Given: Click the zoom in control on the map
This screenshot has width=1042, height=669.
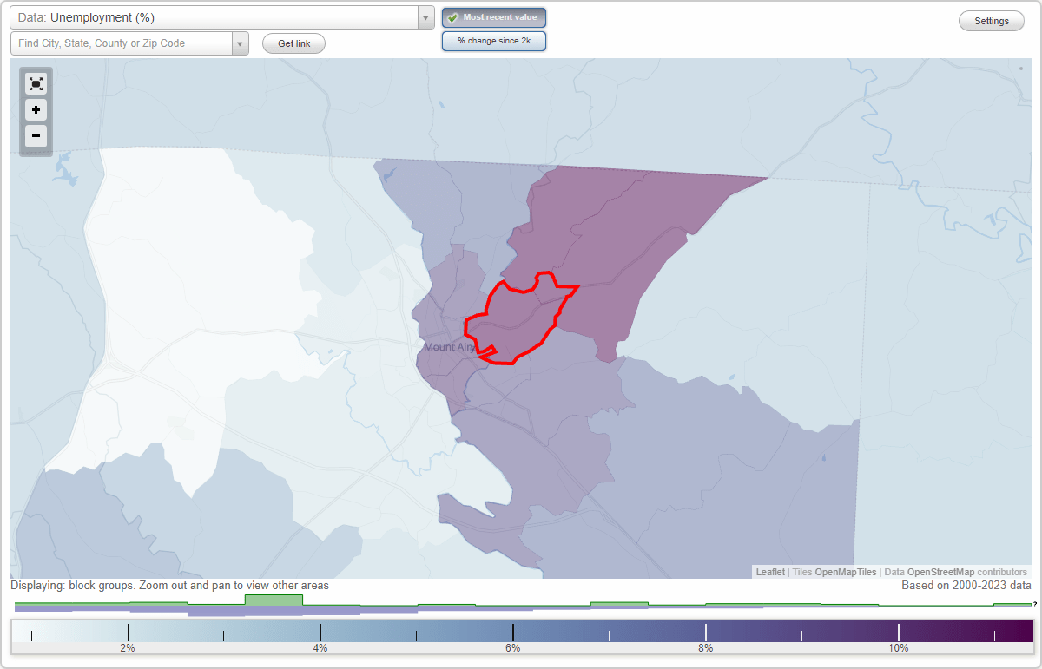Looking at the screenshot, I should pos(36,110).
